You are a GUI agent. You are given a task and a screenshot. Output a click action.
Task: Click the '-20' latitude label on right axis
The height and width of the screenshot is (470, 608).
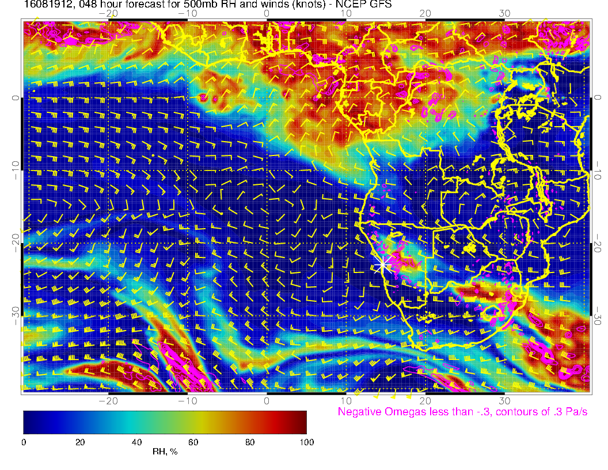pyautogui.click(x=598, y=242)
